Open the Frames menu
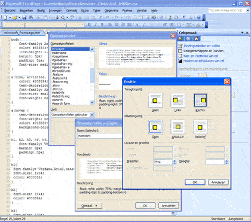 pyautogui.click(x=127, y=11)
